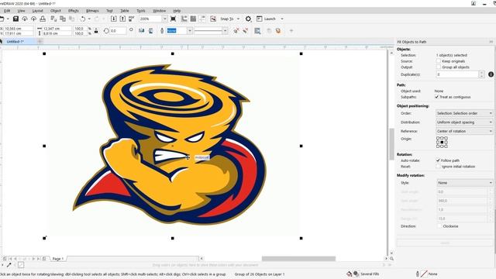Click the Mirror vertically icon
496x279 pixels.
pos(150,31)
